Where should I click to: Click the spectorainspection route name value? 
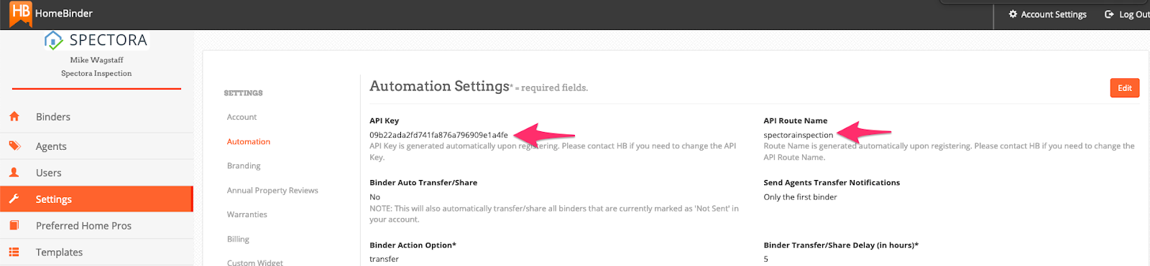pyautogui.click(x=799, y=135)
